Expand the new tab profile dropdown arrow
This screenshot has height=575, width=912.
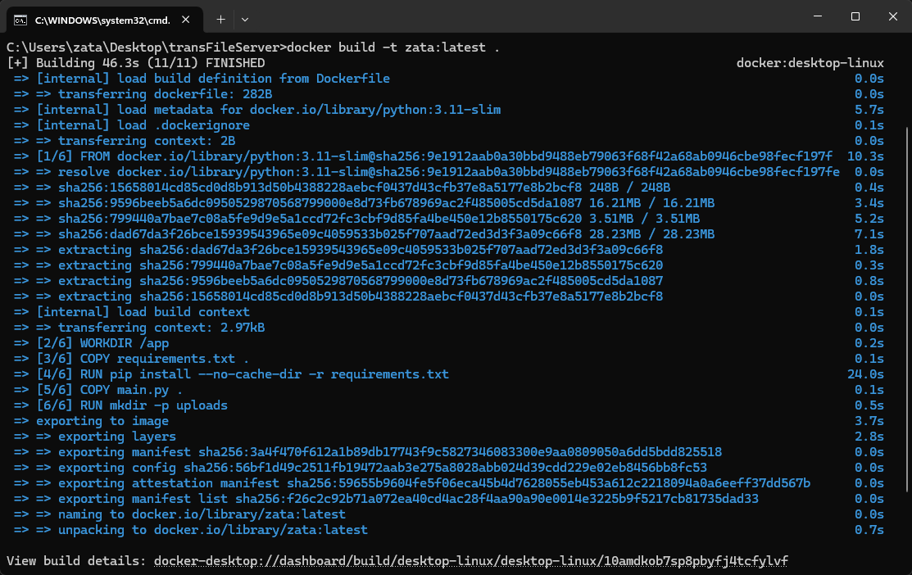point(245,20)
